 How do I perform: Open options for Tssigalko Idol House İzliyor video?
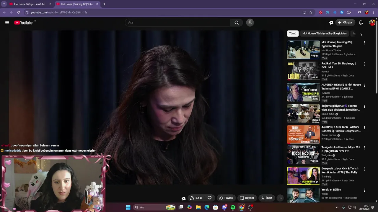tap(364, 148)
